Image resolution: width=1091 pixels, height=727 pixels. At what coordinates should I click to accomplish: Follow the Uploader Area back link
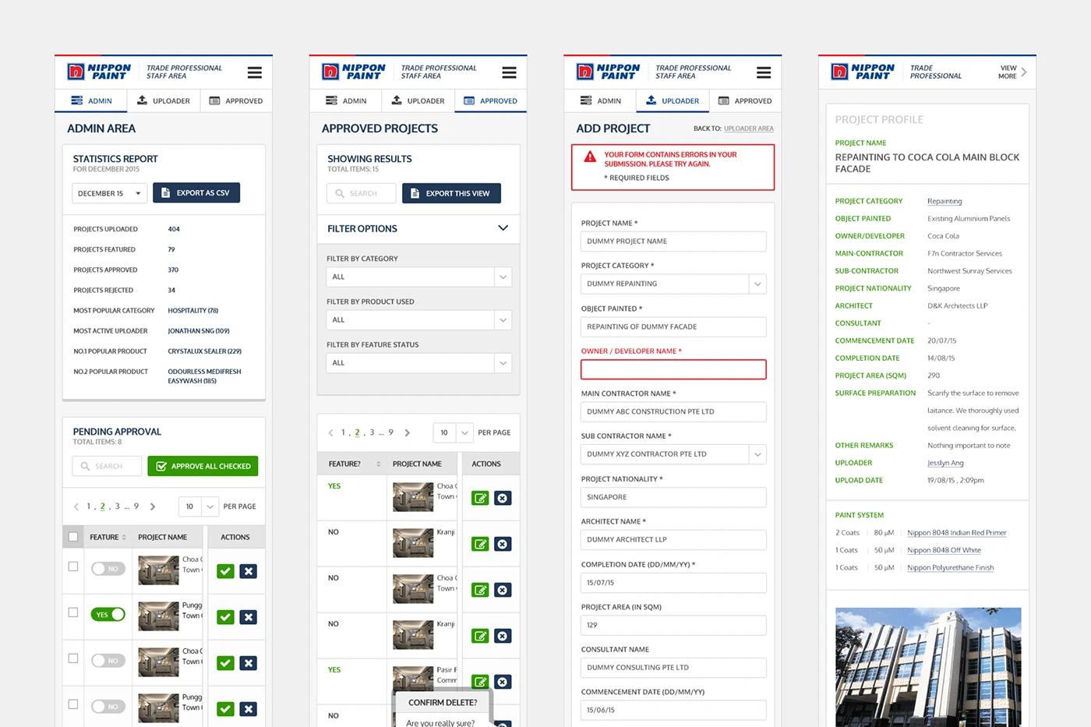click(748, 129)
